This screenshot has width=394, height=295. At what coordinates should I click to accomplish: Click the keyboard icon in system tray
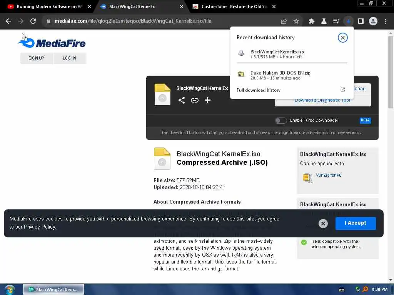(342, 290)
